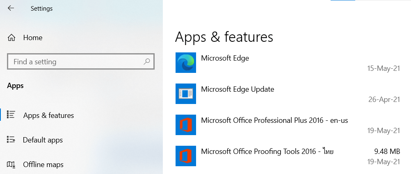
Task: Click the back arrow in Settings
Action: pos(11,8)
